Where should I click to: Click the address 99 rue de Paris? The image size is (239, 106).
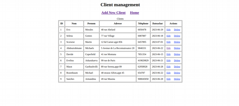[x=118, y=60]
